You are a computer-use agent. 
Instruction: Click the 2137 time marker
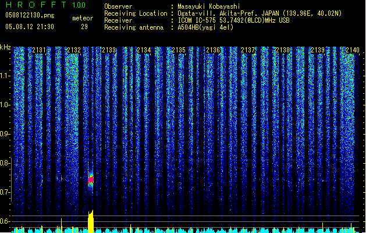pyautogui.click(x=248, y=50)
